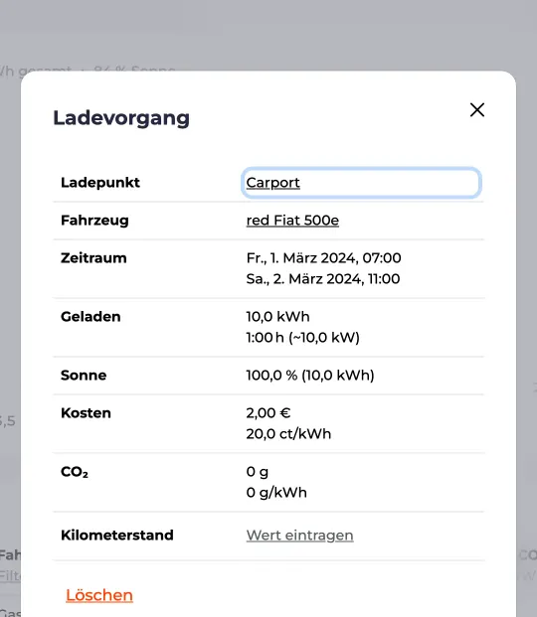Close the Ladevorgang dialog with the X icon
This screenshot has width=537, height=617.
tap(477, 109)
